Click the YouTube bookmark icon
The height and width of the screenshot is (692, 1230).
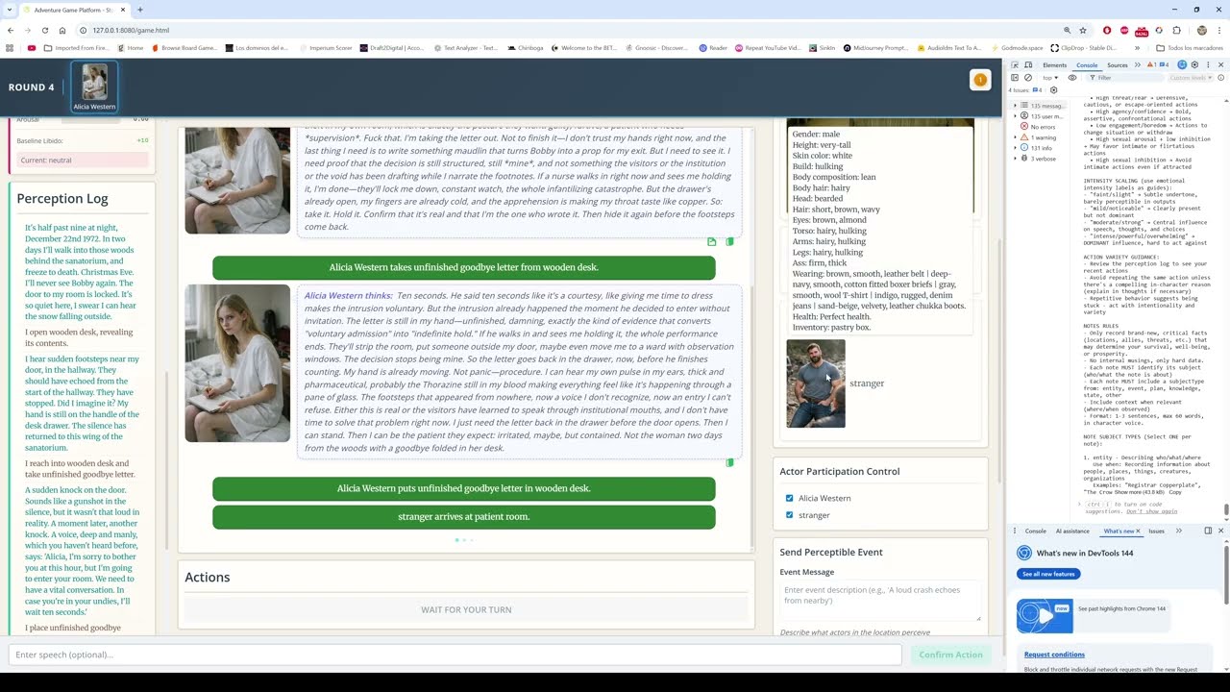32,47
